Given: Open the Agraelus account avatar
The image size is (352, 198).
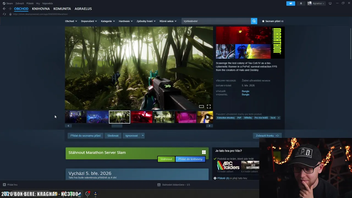Looking at the screenshot, I should tap(309, 3).
